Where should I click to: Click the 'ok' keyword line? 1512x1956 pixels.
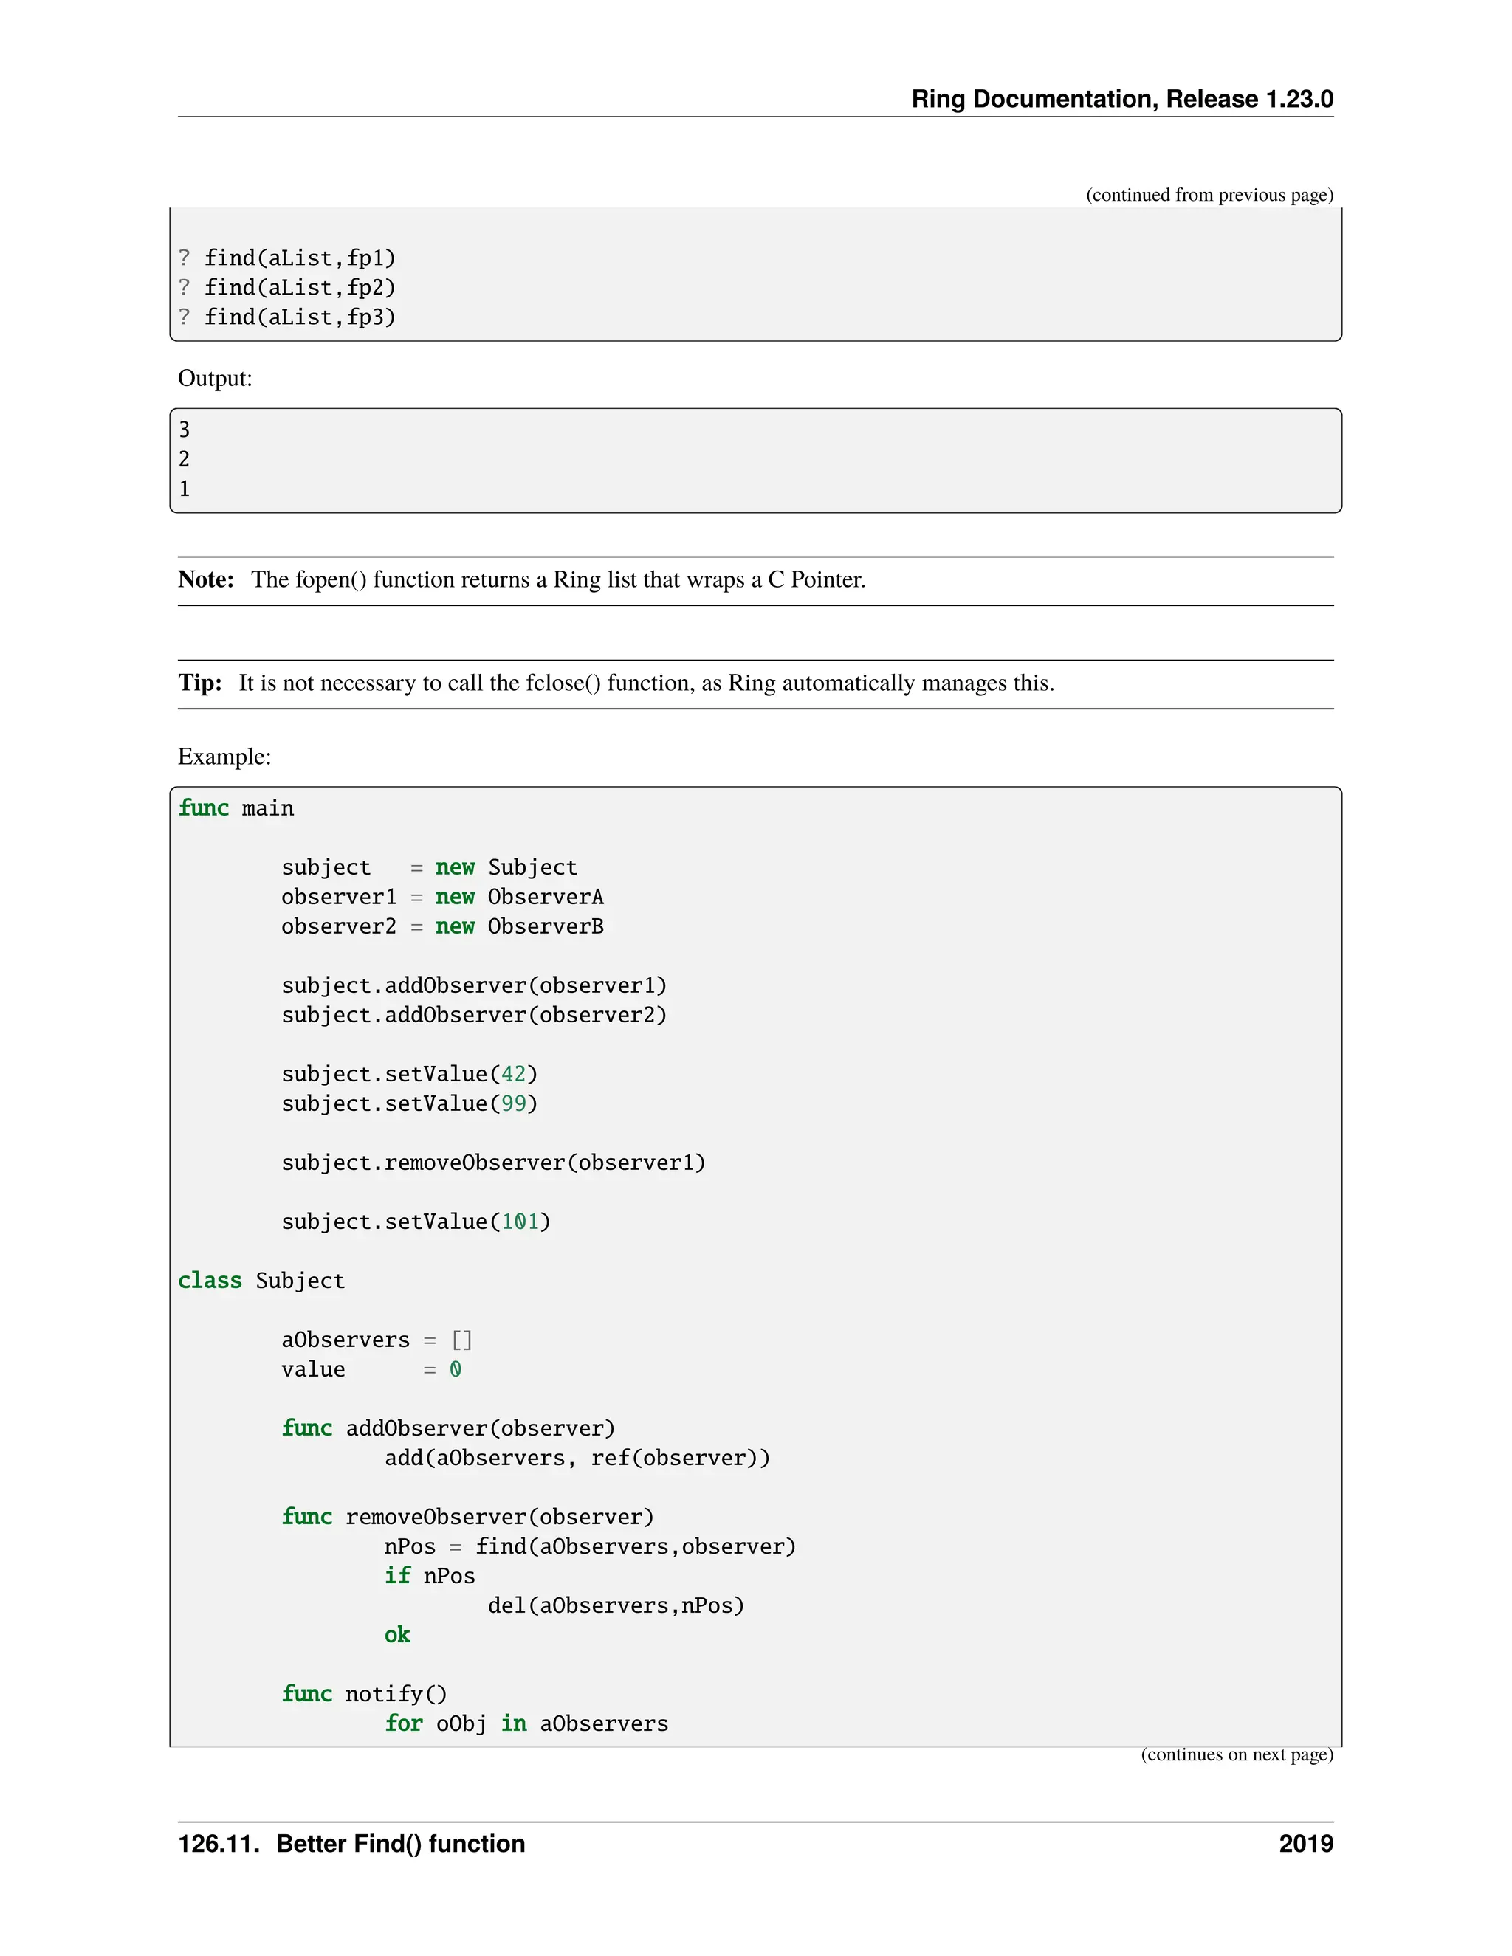coord(398,1636)
